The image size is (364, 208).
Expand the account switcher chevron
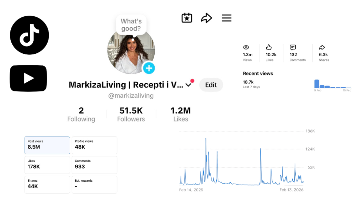point(189,85)
